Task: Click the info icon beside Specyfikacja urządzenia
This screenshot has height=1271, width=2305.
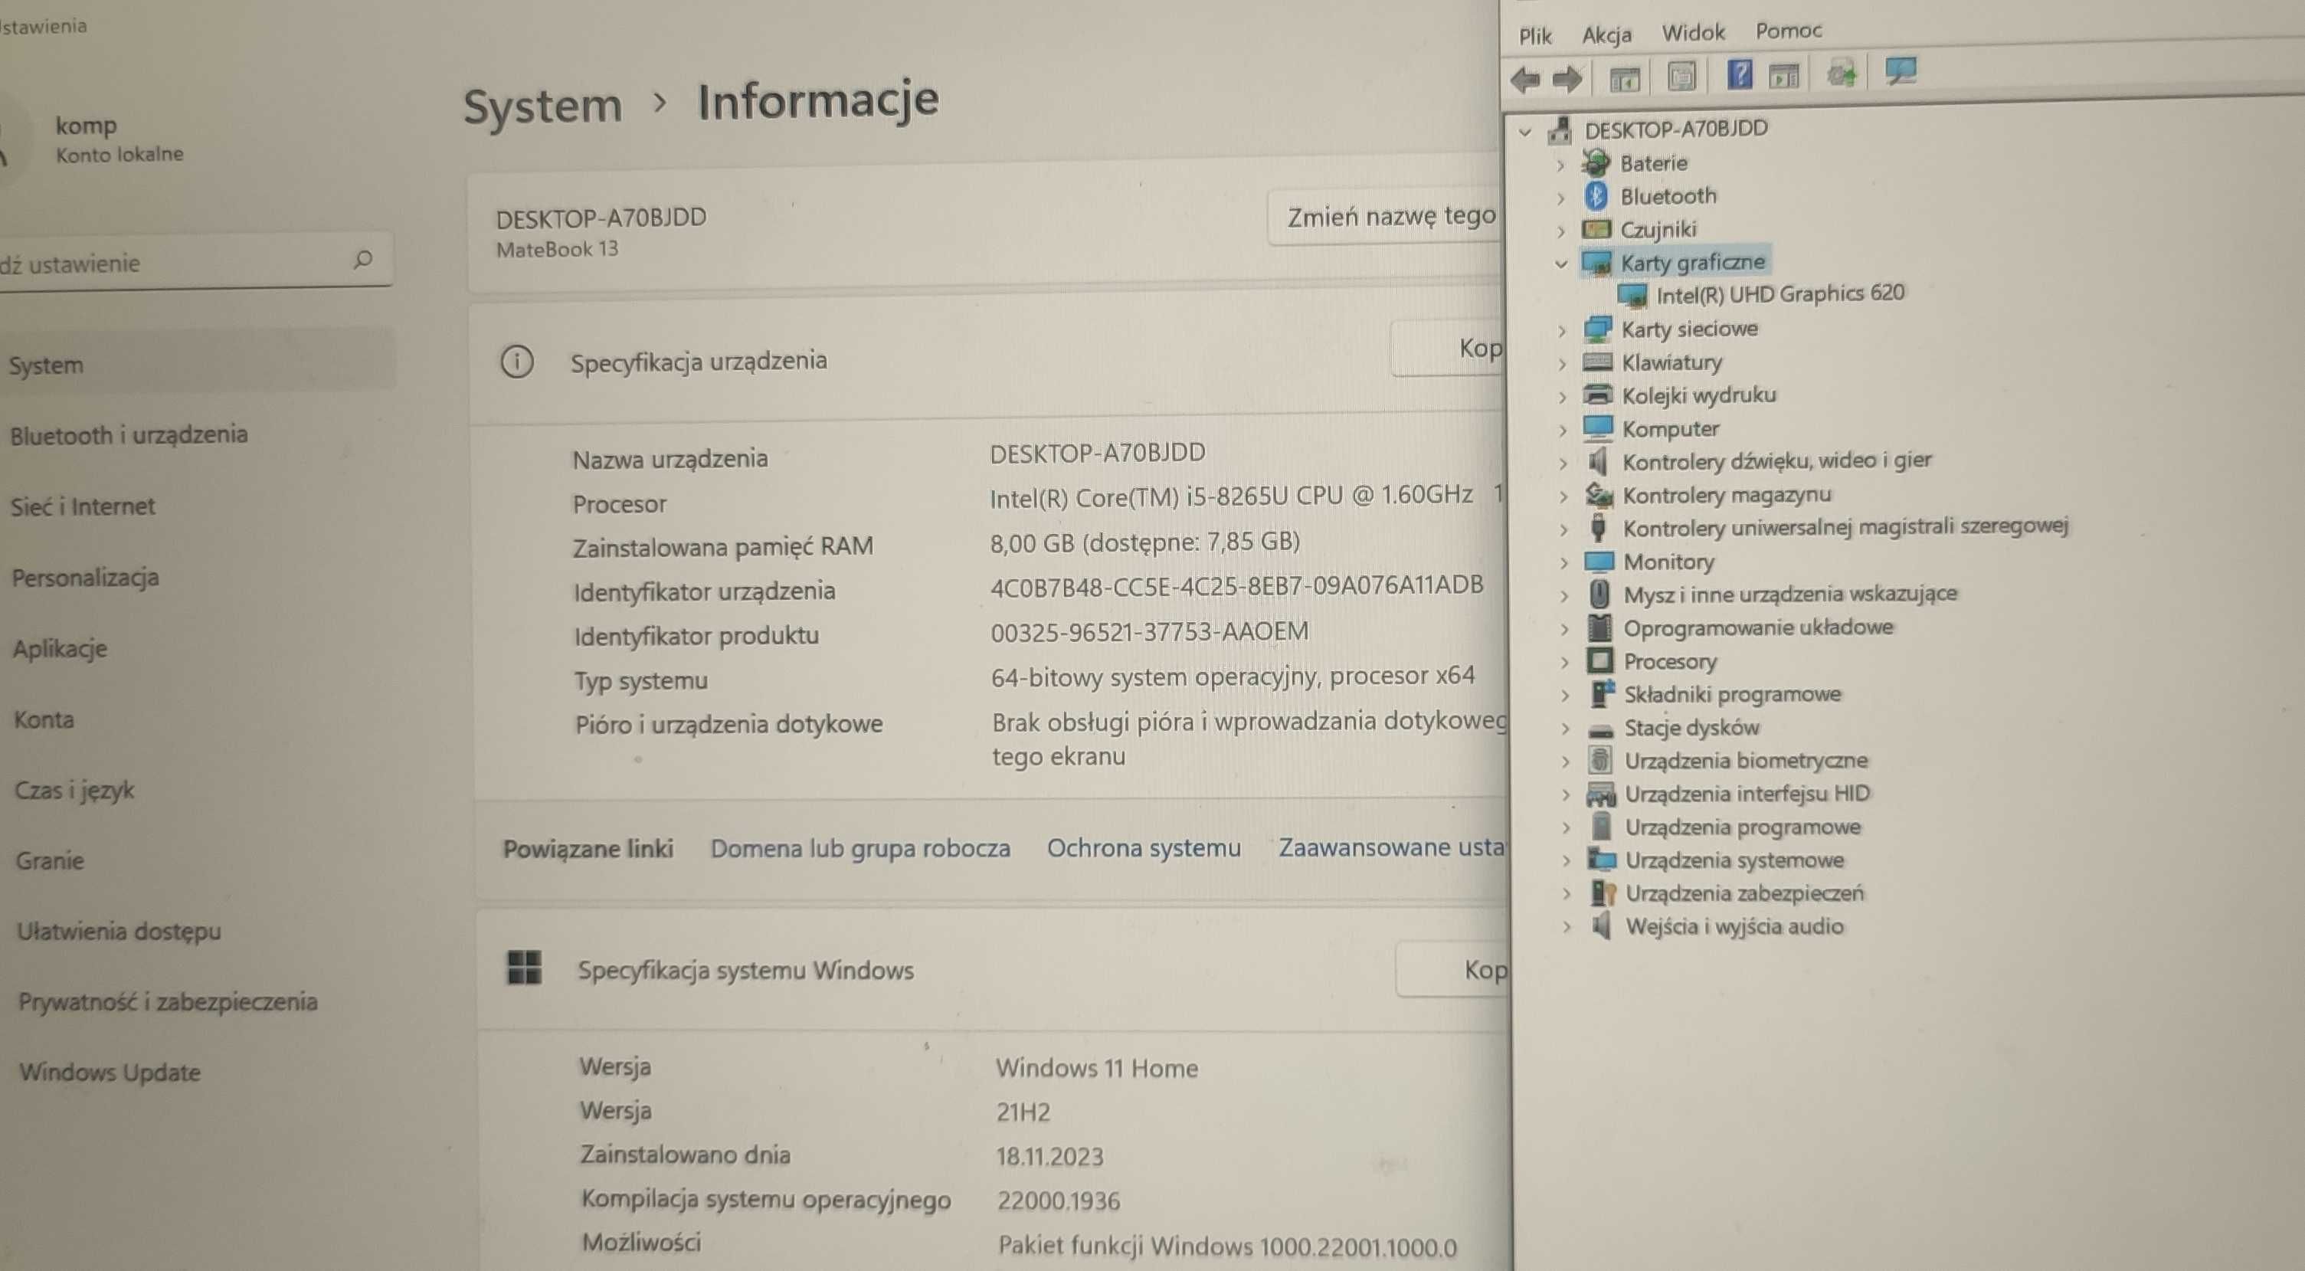Action: click(x=516, y=362)
